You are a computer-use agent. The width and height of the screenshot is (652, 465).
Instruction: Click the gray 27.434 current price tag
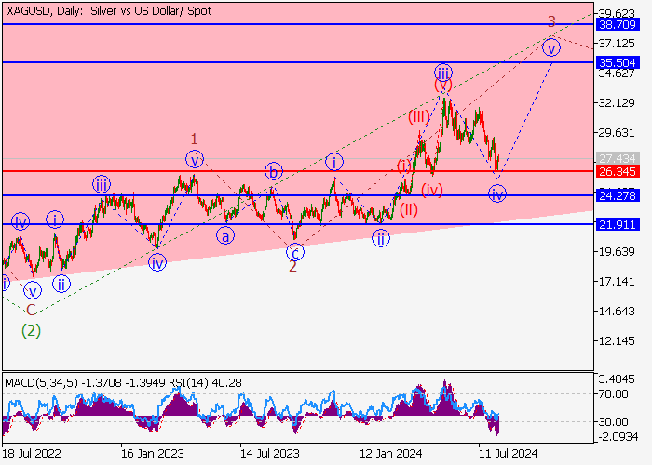(x=618, y=158)
